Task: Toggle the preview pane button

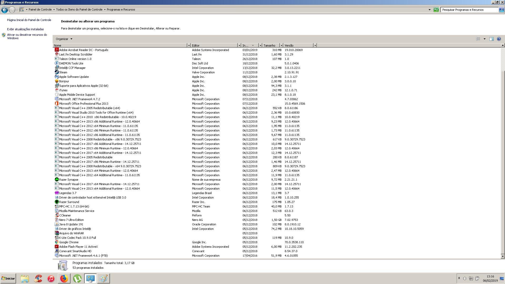Action: [491, 39]
